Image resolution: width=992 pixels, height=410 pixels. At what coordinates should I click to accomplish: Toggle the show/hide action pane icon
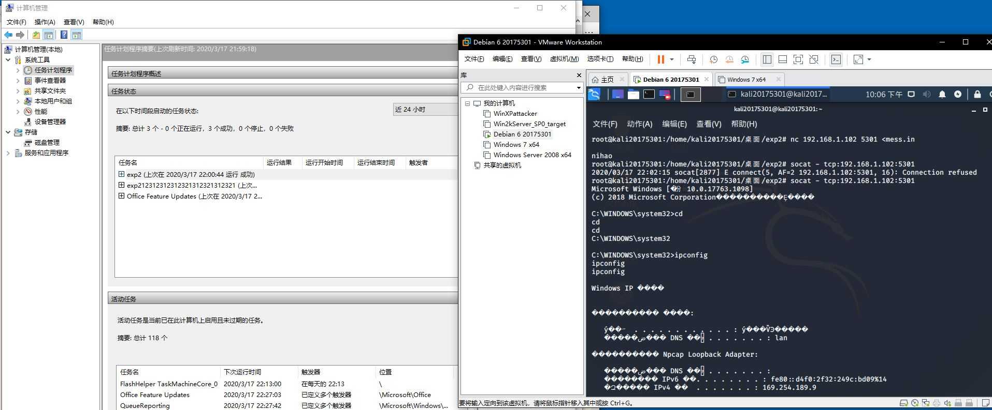[x=77, y=35]
